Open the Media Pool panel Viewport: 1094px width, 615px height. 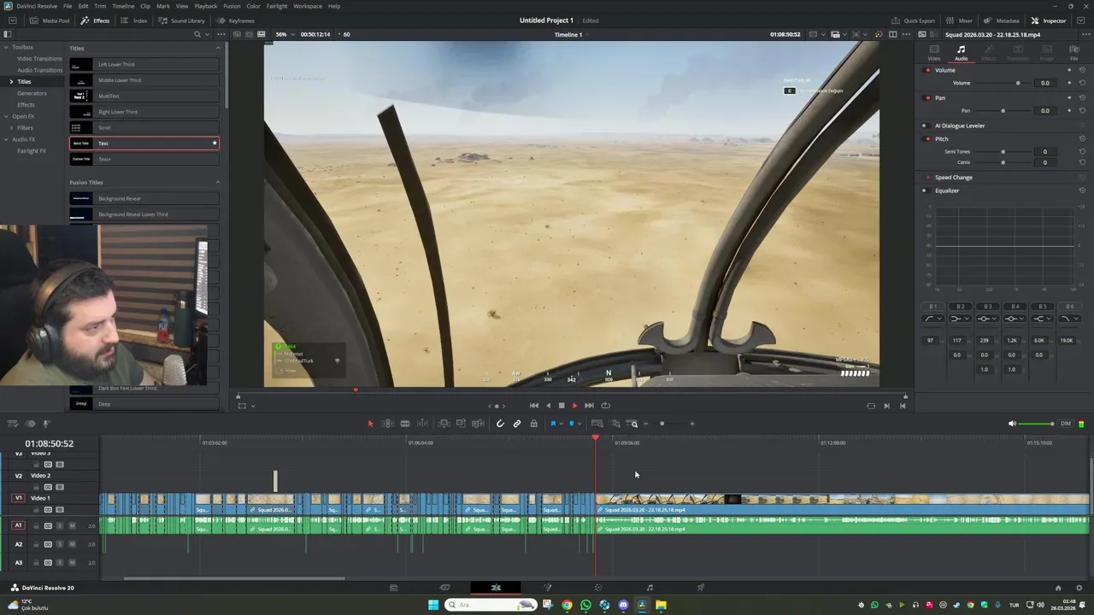click(x=50, y=20)
